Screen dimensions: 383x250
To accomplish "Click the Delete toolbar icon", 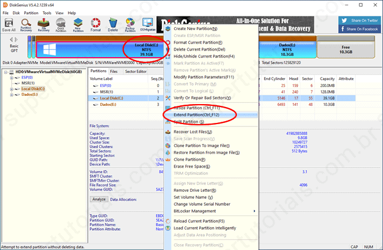I will coord(113,25).
